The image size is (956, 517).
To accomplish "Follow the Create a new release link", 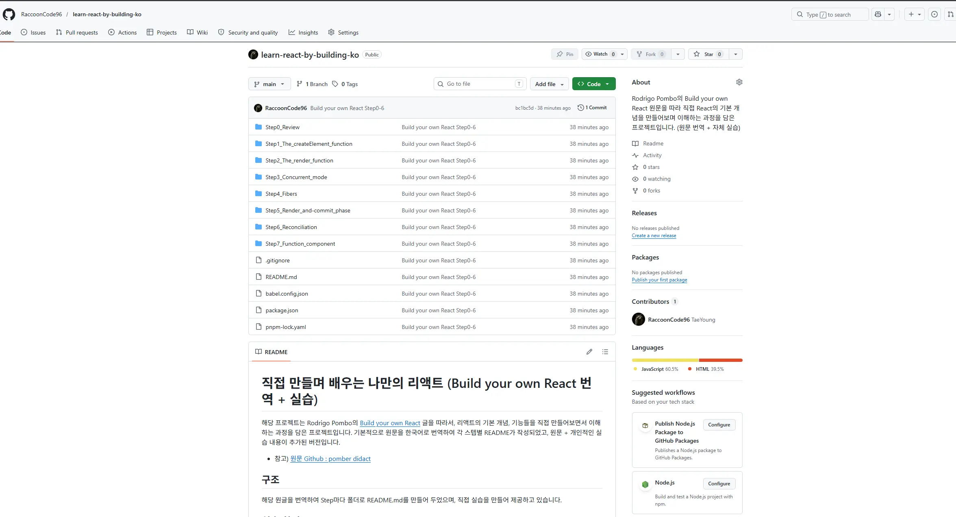I will [x=654, y=236].
